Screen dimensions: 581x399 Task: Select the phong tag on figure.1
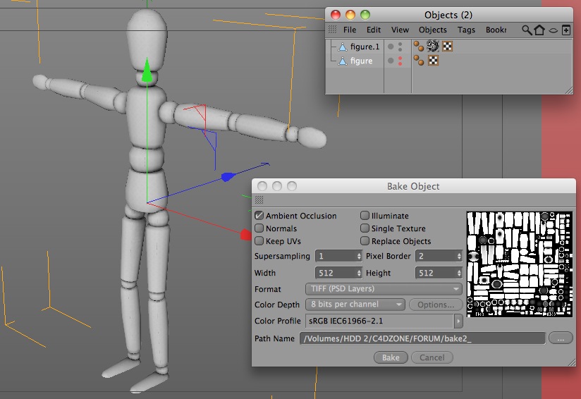419,47
